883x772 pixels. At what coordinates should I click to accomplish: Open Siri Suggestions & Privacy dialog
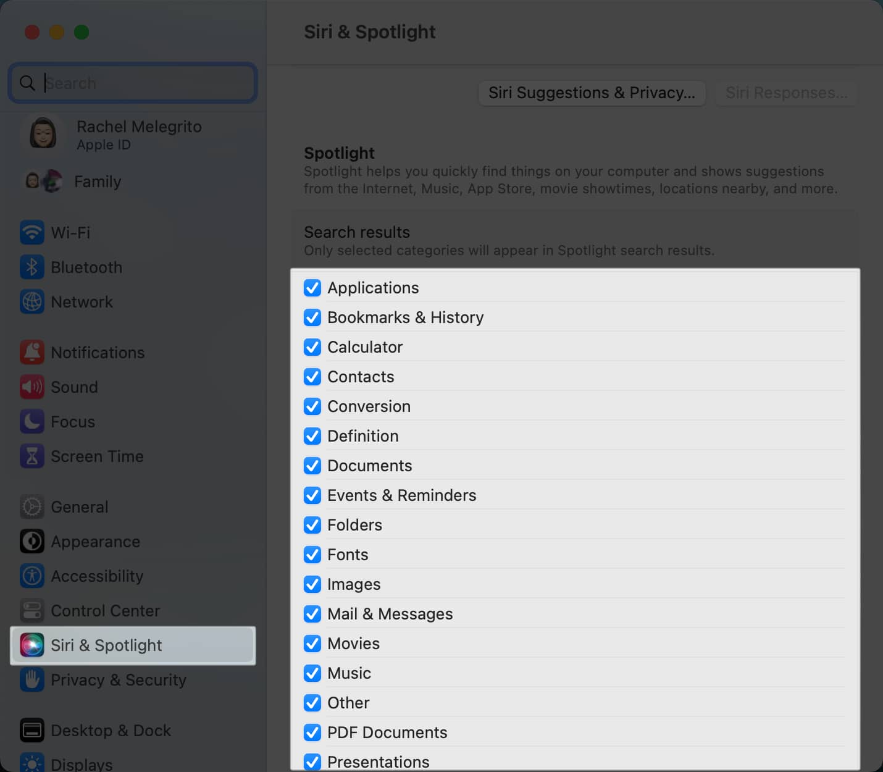pos(592,93)
